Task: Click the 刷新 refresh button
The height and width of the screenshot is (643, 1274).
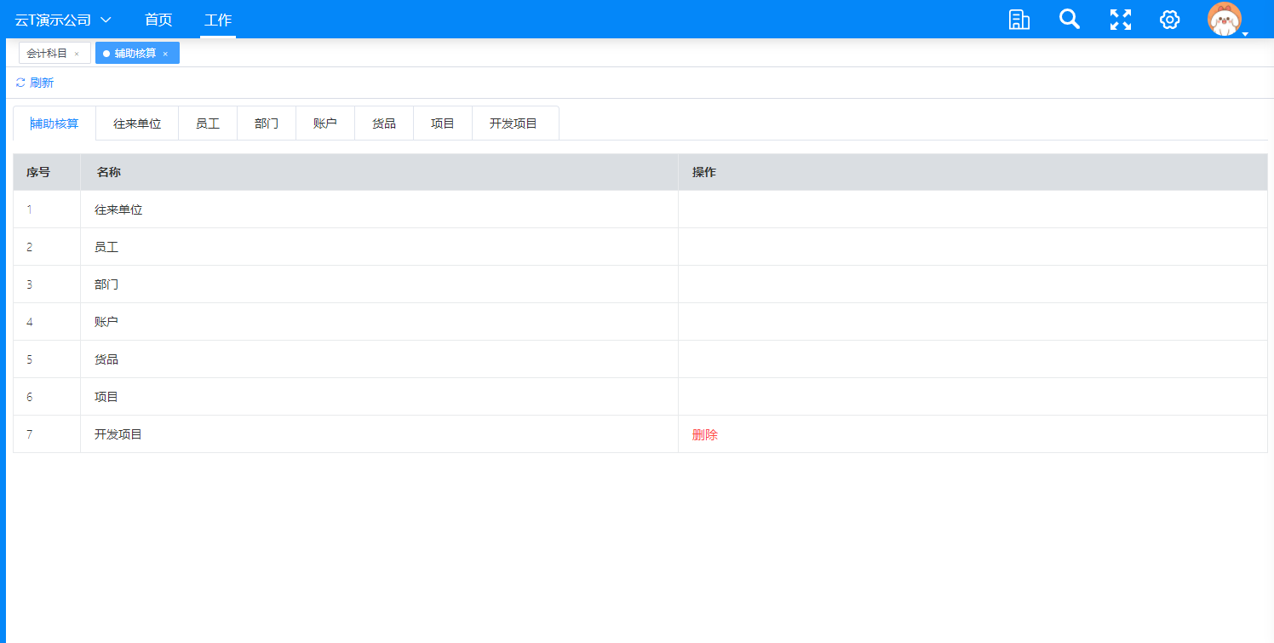Action: point(41,83)
